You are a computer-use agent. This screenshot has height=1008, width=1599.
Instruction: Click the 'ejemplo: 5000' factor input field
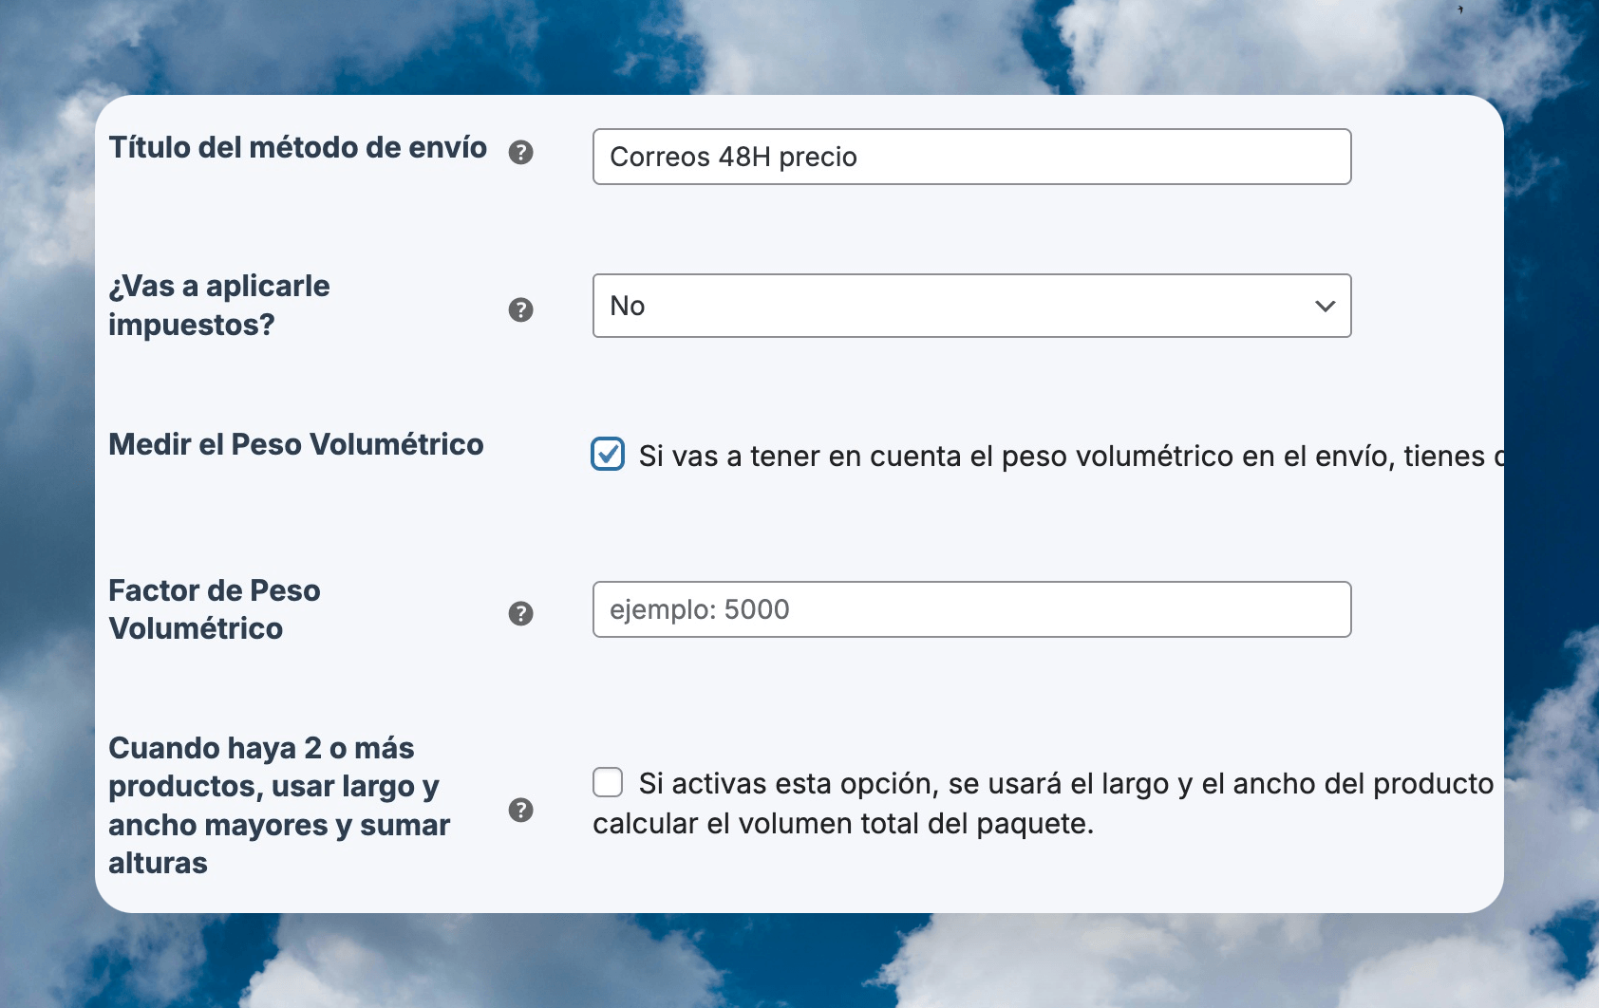click(970, 609)
